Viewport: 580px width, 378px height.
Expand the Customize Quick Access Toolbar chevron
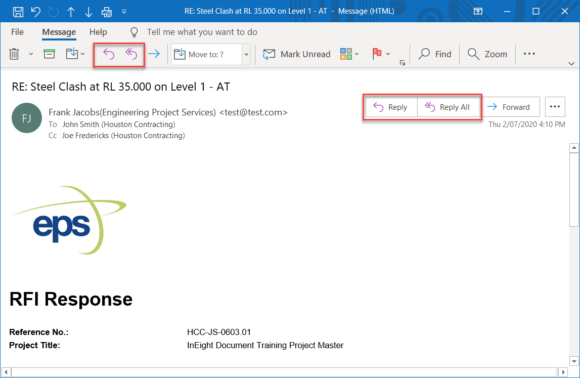point(123,11)
